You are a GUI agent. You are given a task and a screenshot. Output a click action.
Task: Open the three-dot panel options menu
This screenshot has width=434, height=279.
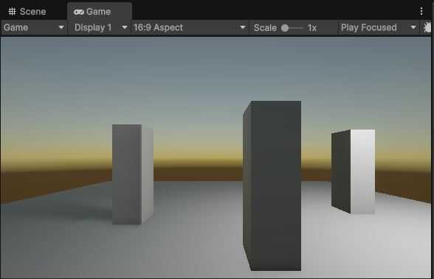[x=421, y=11]
